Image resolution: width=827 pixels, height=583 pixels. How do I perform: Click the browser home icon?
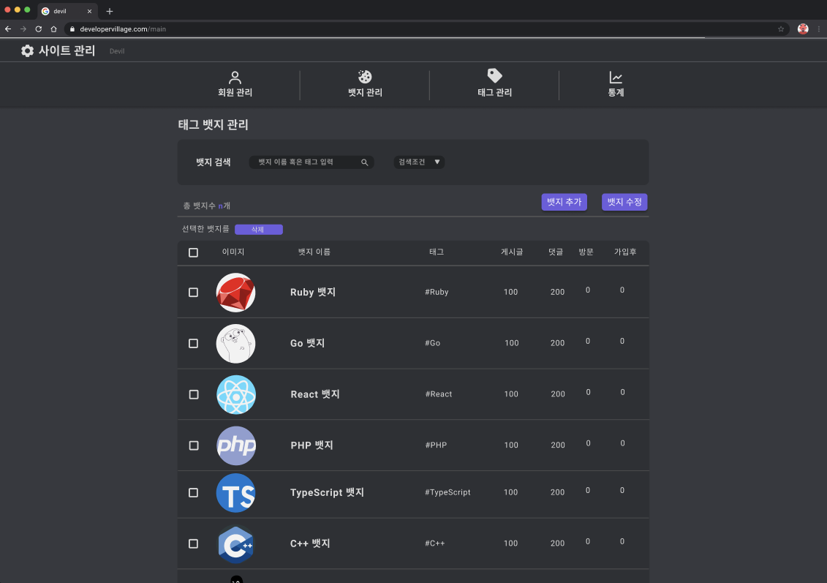54,29
